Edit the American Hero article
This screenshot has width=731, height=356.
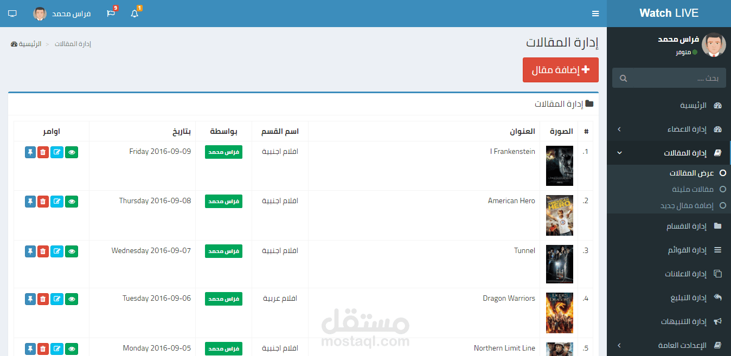click(x=57, y=202)
